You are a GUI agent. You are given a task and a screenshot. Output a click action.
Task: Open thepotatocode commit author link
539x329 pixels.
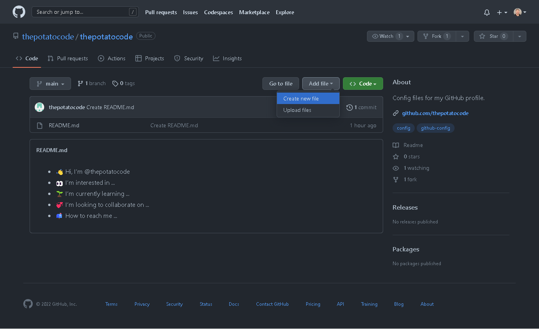(67, 107)
